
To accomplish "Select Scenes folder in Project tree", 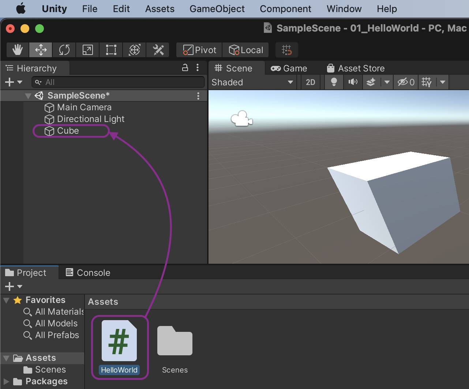I will pos(45,370).
